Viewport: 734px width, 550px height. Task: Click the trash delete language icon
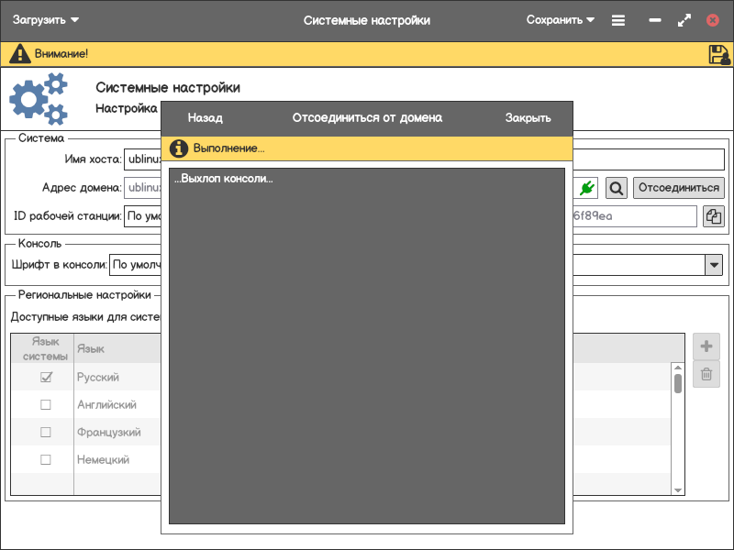[706, 374]
